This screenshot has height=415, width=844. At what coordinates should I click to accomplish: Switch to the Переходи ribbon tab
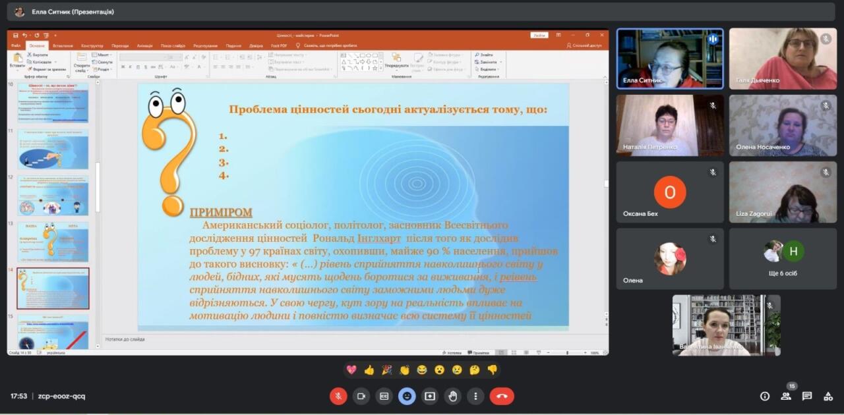(x=120, y=45)
